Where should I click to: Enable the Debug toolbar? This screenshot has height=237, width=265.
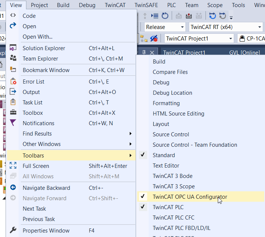(x=201, y=82)
